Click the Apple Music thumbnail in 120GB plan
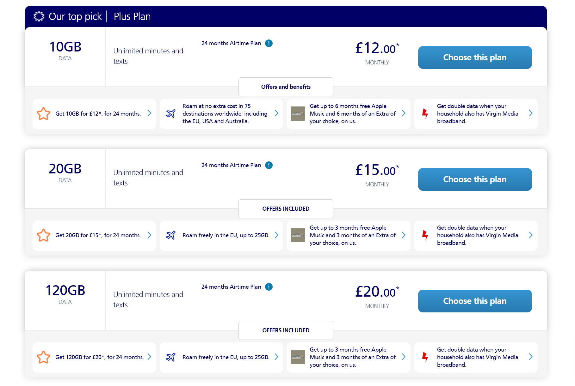Screen dimensions: 575x386 click(x=298, y=357)
